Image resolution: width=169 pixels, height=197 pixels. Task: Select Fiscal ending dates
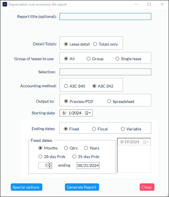(x=100, y=129)
